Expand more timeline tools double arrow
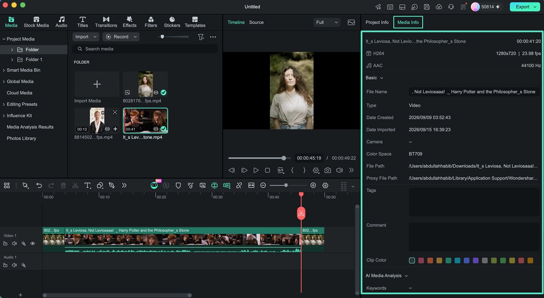Image resolution: width=544 pixels, height=298 pixels. pos(124,186)
